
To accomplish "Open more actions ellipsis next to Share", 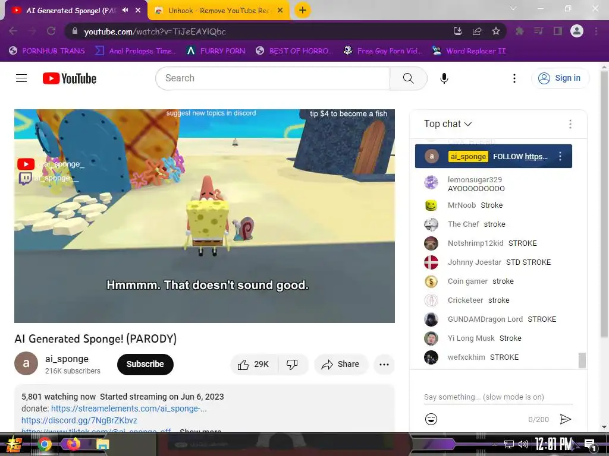I will click(x=384, y=364).
